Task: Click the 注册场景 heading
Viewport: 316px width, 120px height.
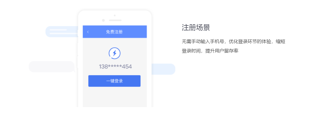Action: pos(196,28)
